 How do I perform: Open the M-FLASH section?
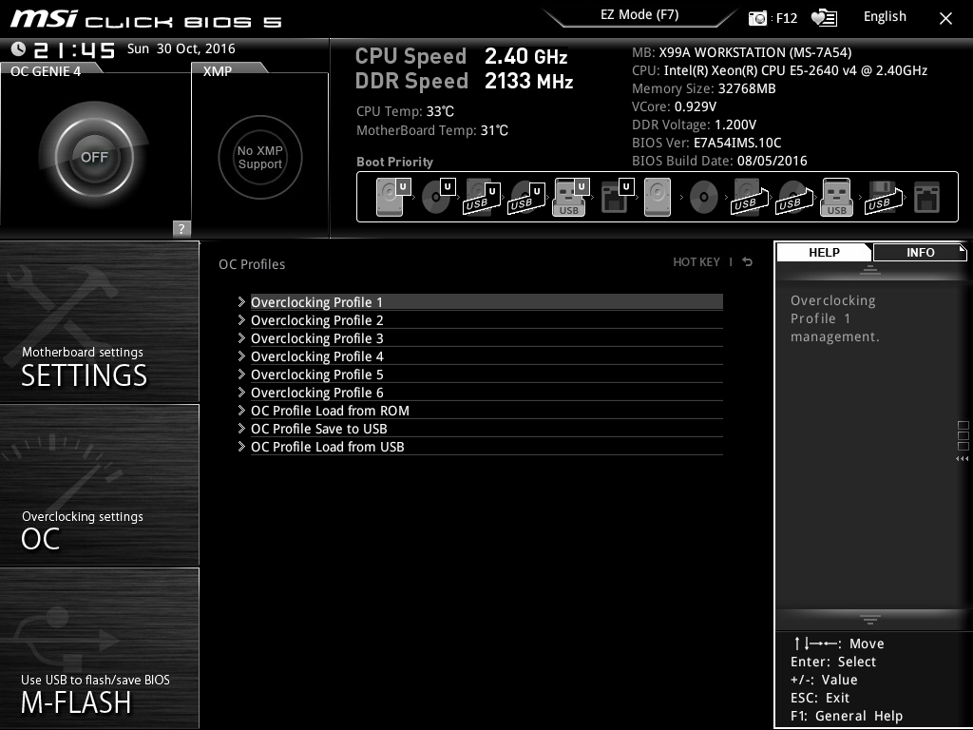tap(99, 648)
